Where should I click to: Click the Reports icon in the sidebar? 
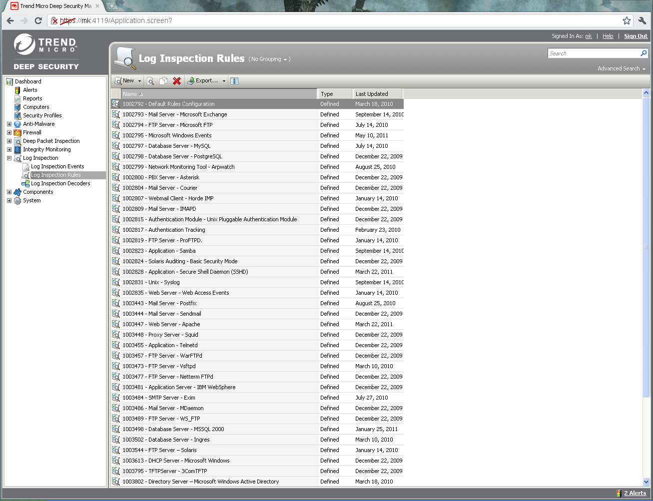(17, 98)
